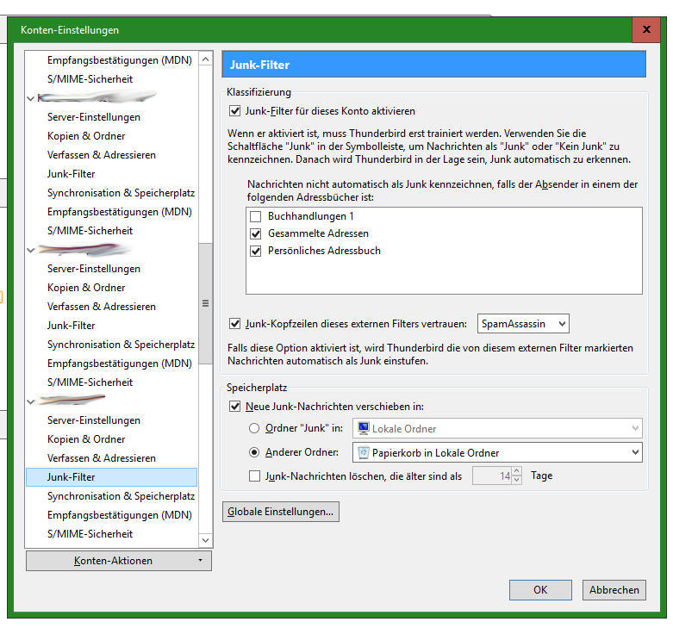Image resolution: width=673 pixels, height=628 pixels.
Task: Click the Papierkorb trash icon
Action: [363, 452]
